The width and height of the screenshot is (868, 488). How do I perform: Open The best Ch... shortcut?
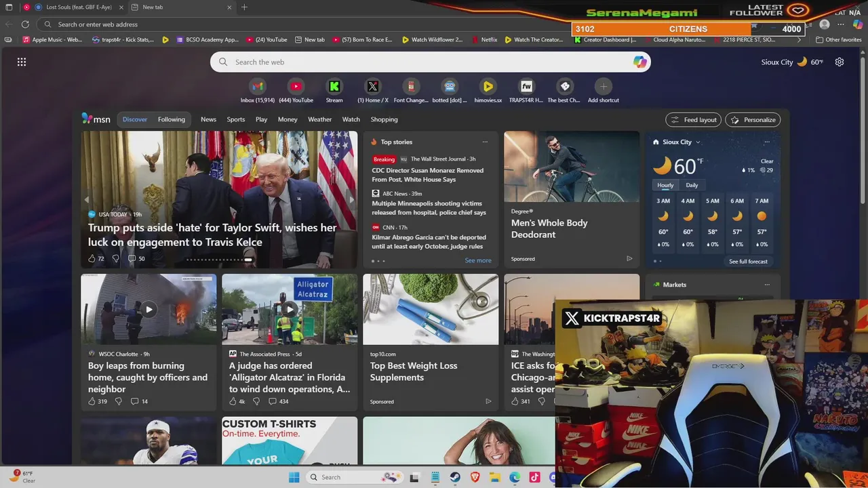[x=565, y=86]
